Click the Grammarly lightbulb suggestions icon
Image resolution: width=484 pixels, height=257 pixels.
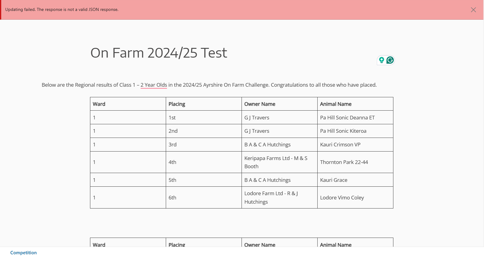tap(382, 60)
